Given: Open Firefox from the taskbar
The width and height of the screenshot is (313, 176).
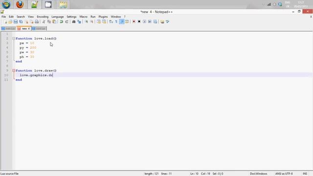Looking at the screenshot, I should click(x=20, y=4).
